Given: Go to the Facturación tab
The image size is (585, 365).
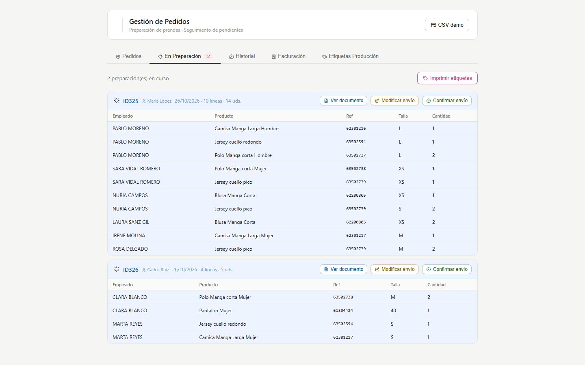Looking at the screenshot, I should tap(288, 56).
